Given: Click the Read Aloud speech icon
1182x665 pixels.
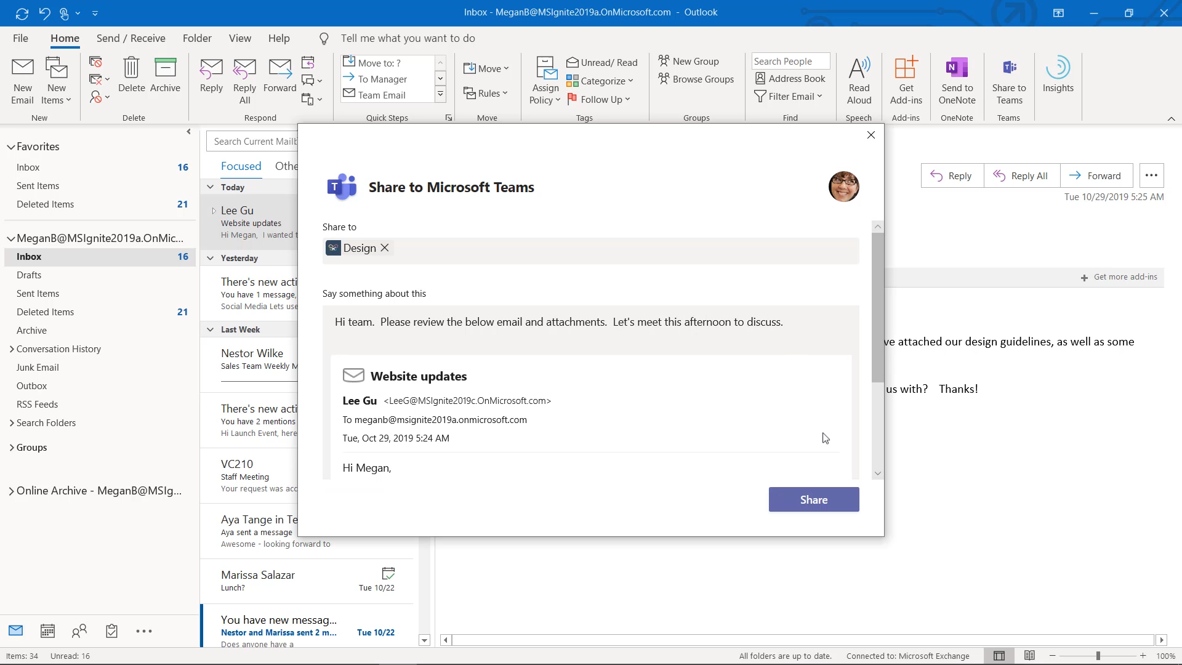Looking at the screenshot, I should pyautogui.click(x=859, y=67).
